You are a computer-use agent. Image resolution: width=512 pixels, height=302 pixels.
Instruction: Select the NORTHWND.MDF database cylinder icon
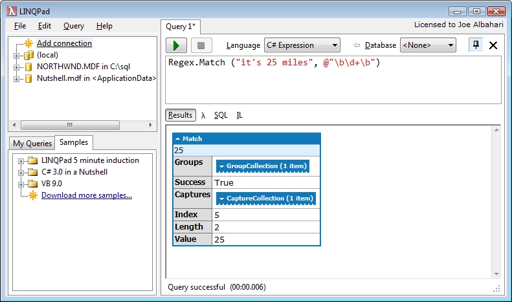(x=28, y=67)
